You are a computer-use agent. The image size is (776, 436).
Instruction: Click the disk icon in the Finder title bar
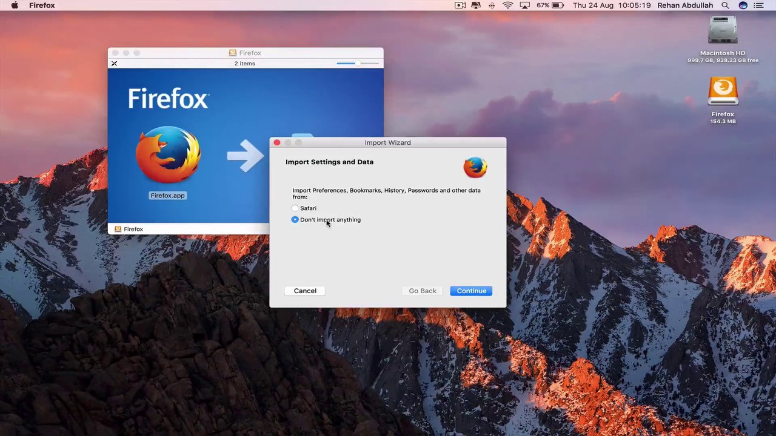[233, 53]
